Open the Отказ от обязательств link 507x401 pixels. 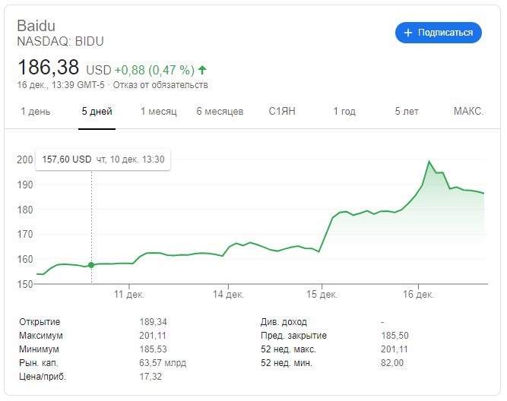[x=160, y=85]
